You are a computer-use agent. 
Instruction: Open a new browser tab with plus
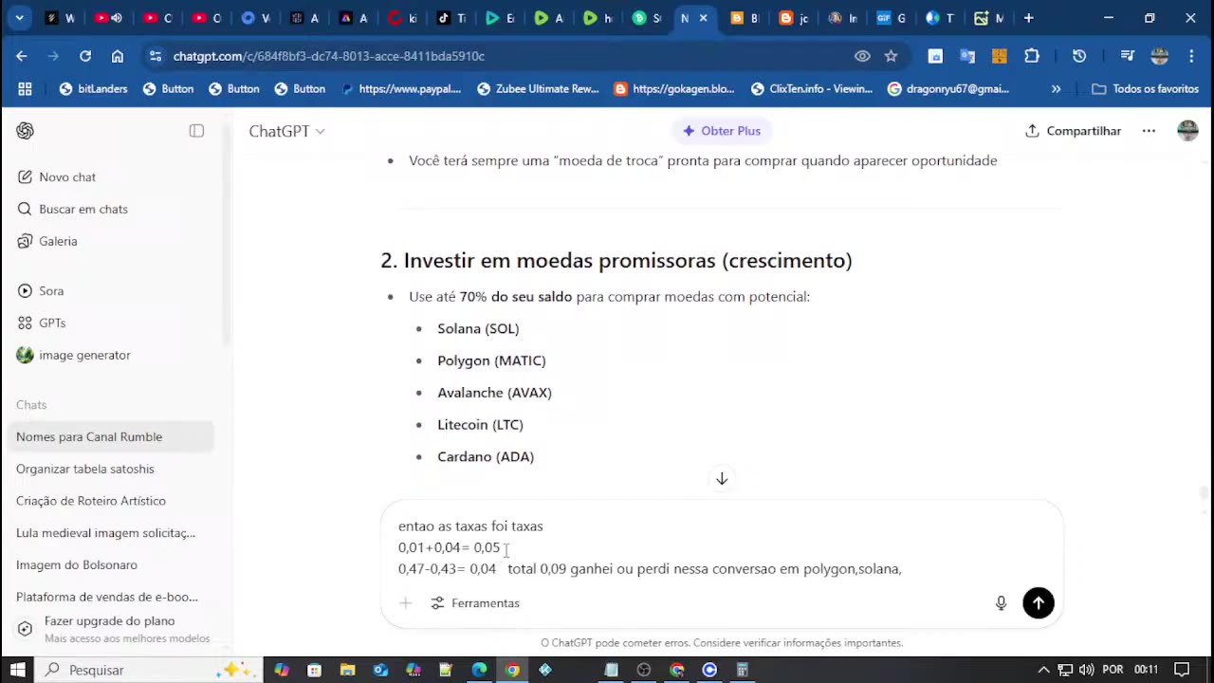tap(1028, 18)
